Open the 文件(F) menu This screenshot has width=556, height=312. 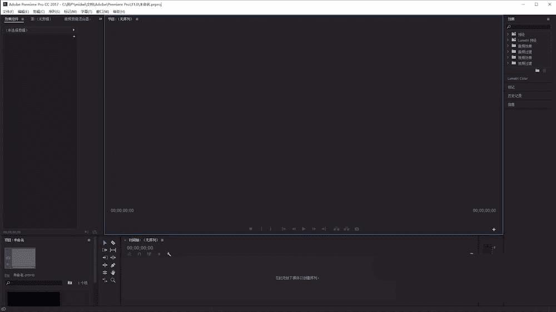(8, 12)
